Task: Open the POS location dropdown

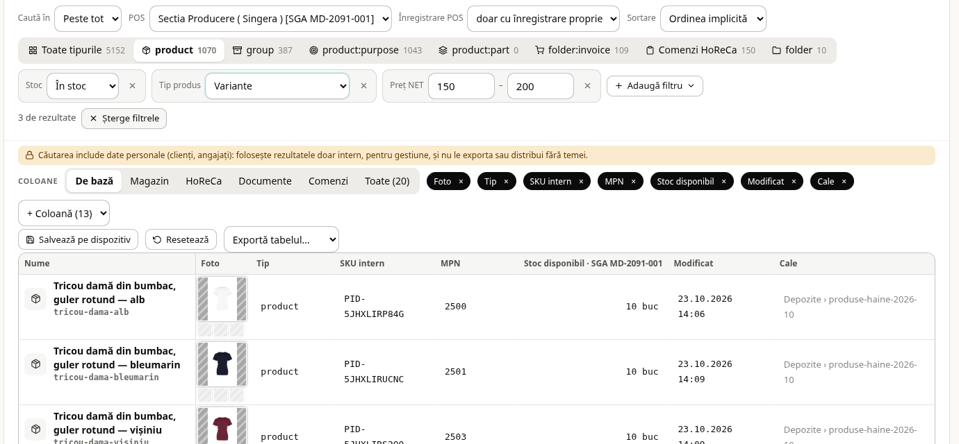Action: 270,19
